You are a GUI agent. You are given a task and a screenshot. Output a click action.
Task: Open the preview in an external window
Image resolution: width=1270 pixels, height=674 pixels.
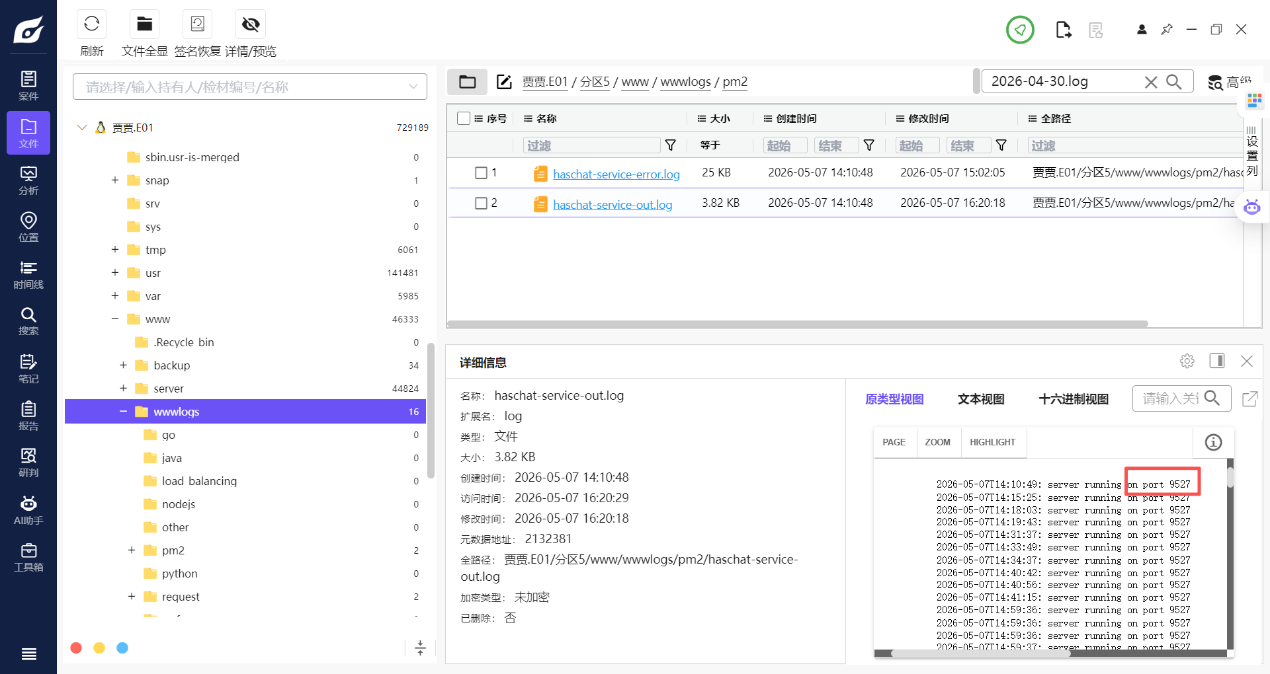(1249, 399)
